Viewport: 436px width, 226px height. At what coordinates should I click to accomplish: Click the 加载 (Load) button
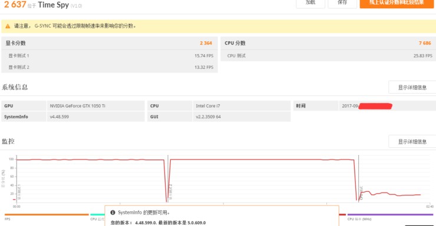click(x=311, y=3)
